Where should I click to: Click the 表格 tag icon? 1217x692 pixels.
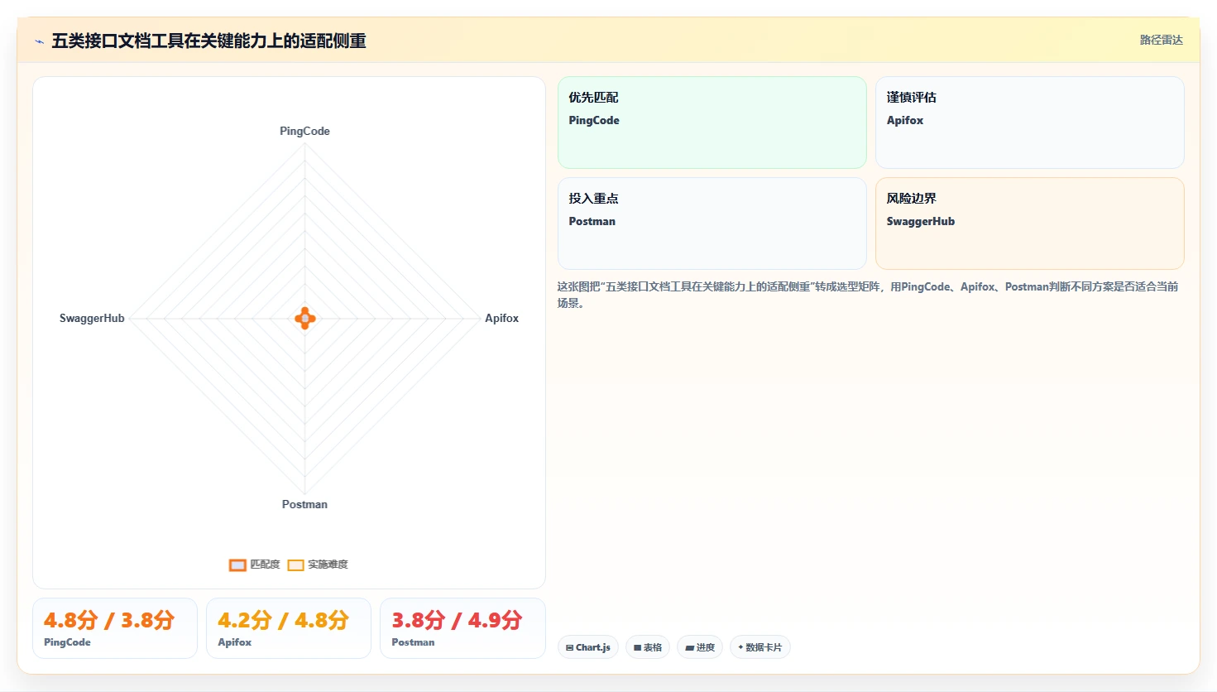pyautogui.click(x=638, y=647)
